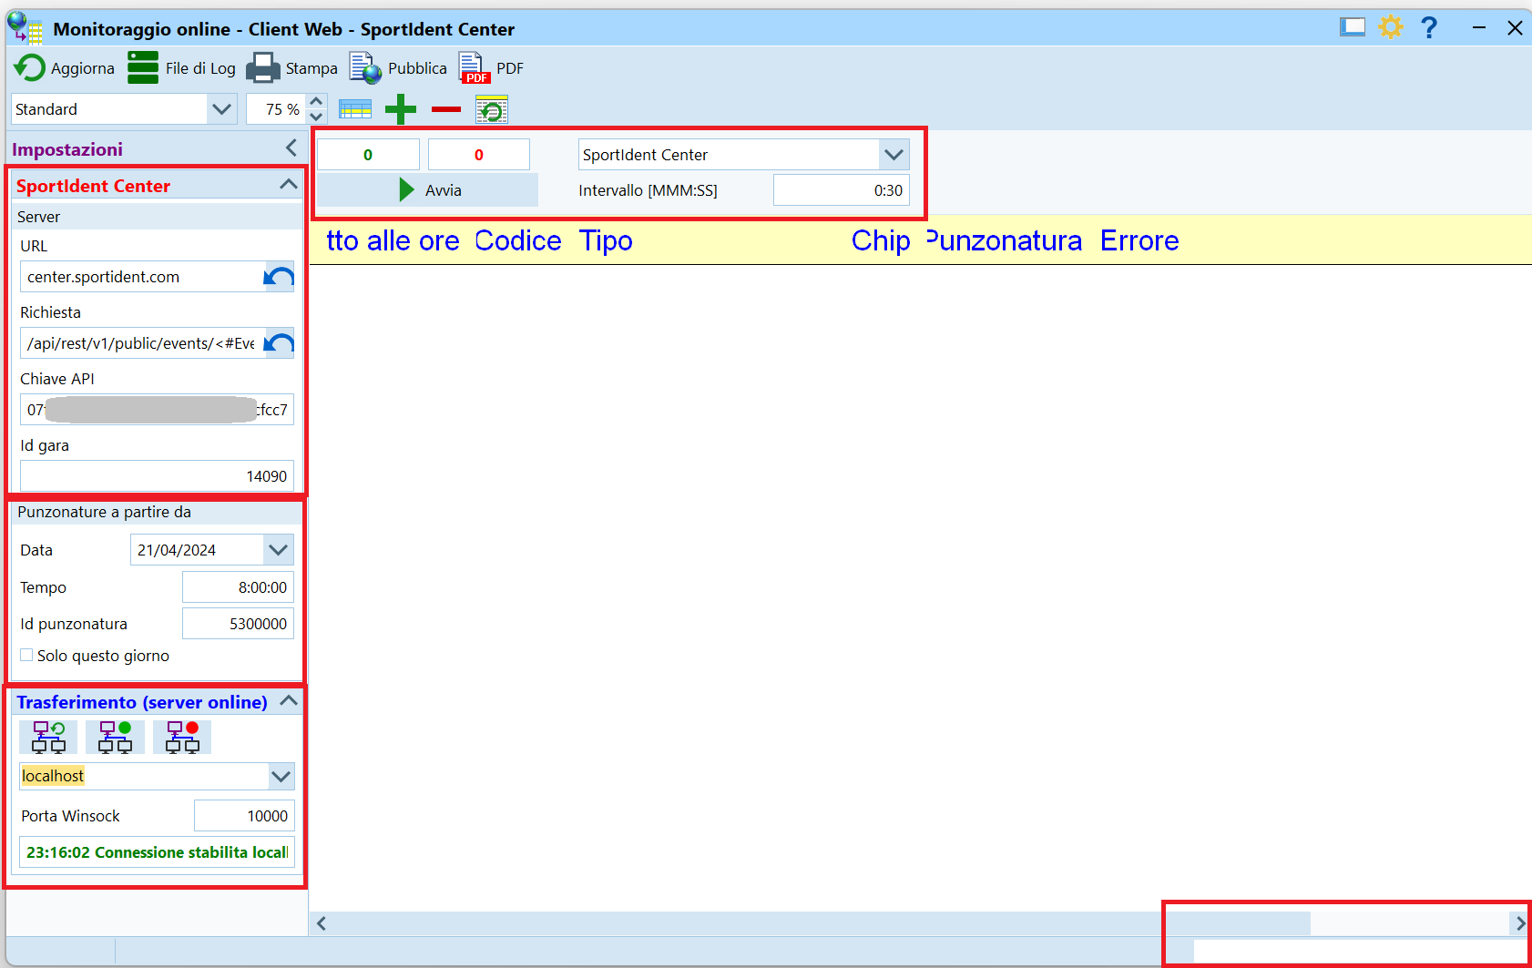Open the localhost server dropdown

pyautogui.click(x=281, y=777)
